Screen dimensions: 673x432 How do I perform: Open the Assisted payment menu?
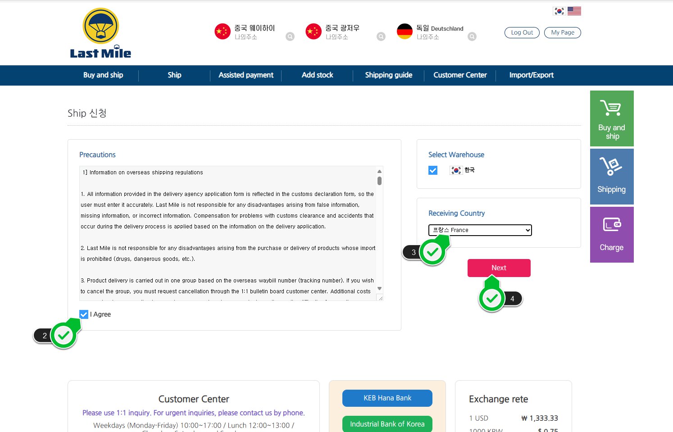(246, 75)
